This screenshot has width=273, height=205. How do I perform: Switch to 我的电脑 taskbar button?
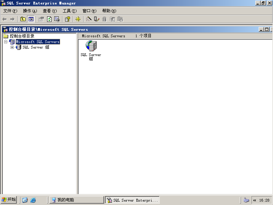tap(76, 200)
